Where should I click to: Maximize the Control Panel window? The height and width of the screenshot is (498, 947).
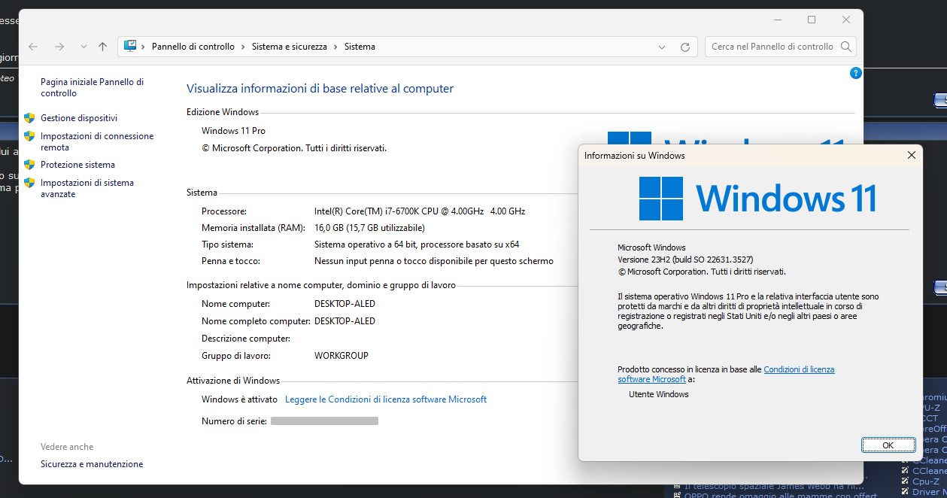812,20
